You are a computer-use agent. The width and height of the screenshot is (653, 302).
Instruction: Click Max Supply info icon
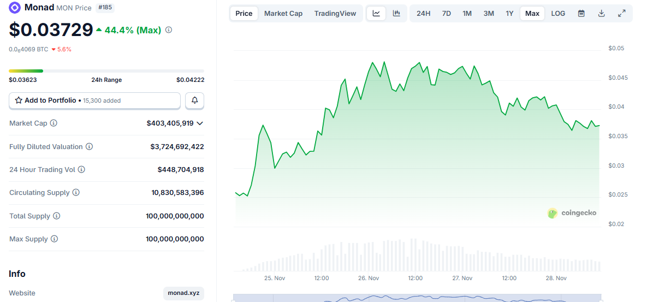coord(54,239)
